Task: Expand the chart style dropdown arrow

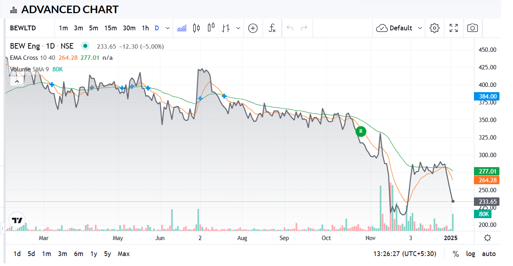Action: tap(238, 28)
